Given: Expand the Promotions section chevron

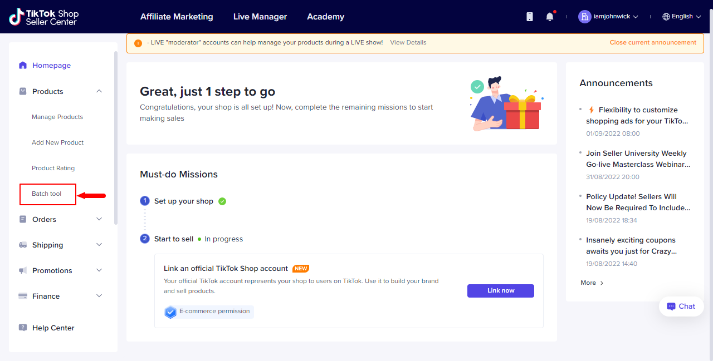Looking at the screenshot, I should coord(99,270).
